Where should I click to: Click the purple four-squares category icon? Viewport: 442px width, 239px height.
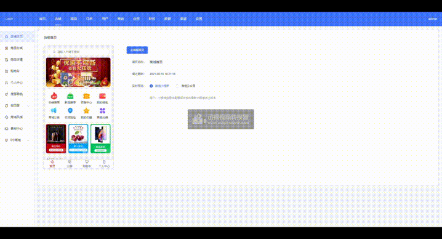(102, 111)
